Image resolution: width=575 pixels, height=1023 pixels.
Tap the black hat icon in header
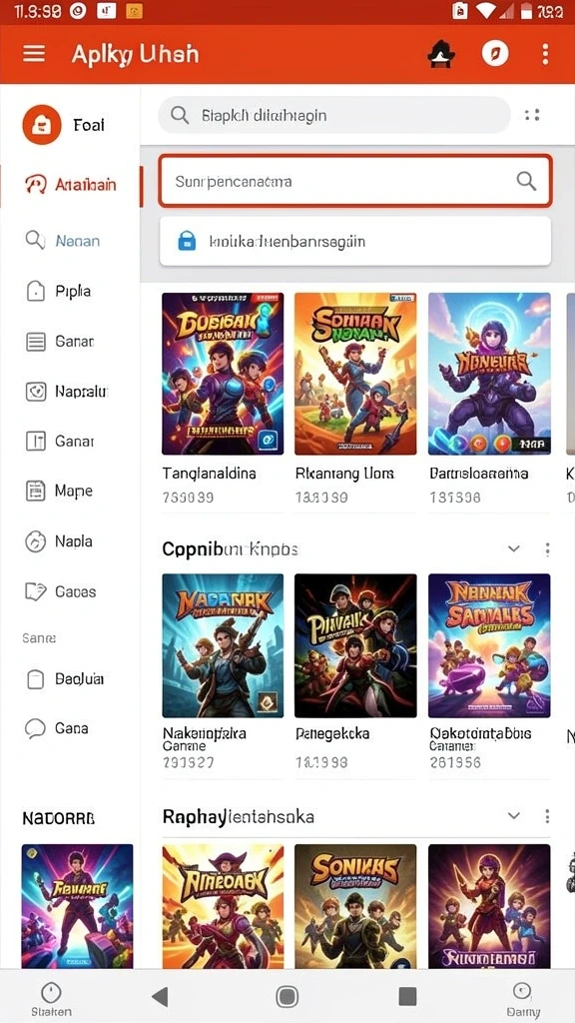click(x=441, y=54)
